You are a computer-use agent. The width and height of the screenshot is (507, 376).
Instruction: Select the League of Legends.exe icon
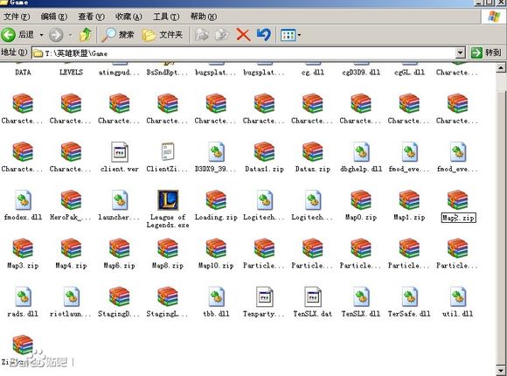pyautogui.click(x=168, y=200)
